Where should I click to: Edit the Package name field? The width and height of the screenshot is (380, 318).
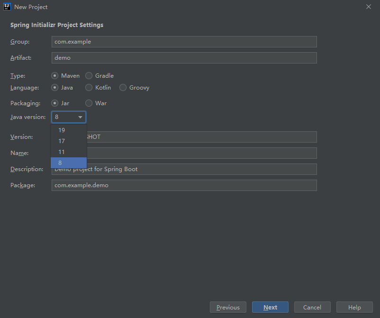point(184,185)
